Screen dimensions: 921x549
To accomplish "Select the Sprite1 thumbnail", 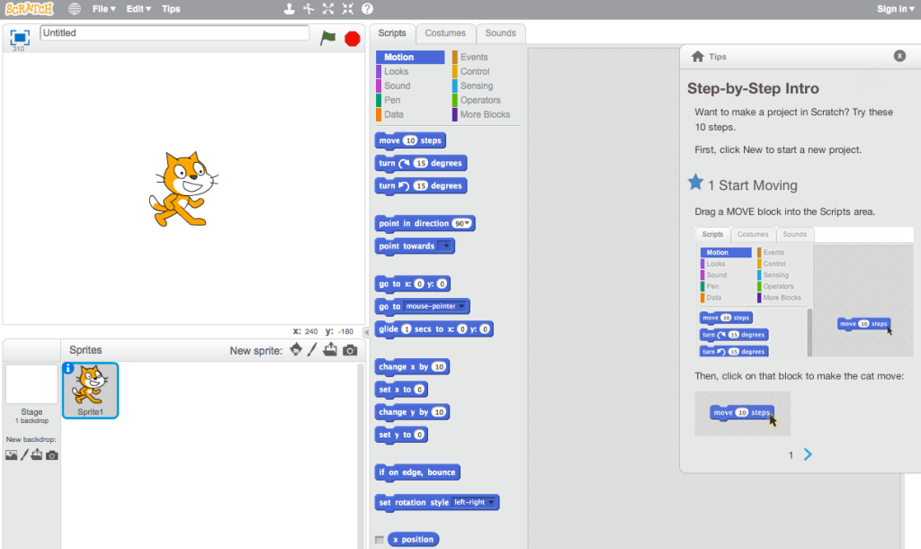I will tap(91, 391).
